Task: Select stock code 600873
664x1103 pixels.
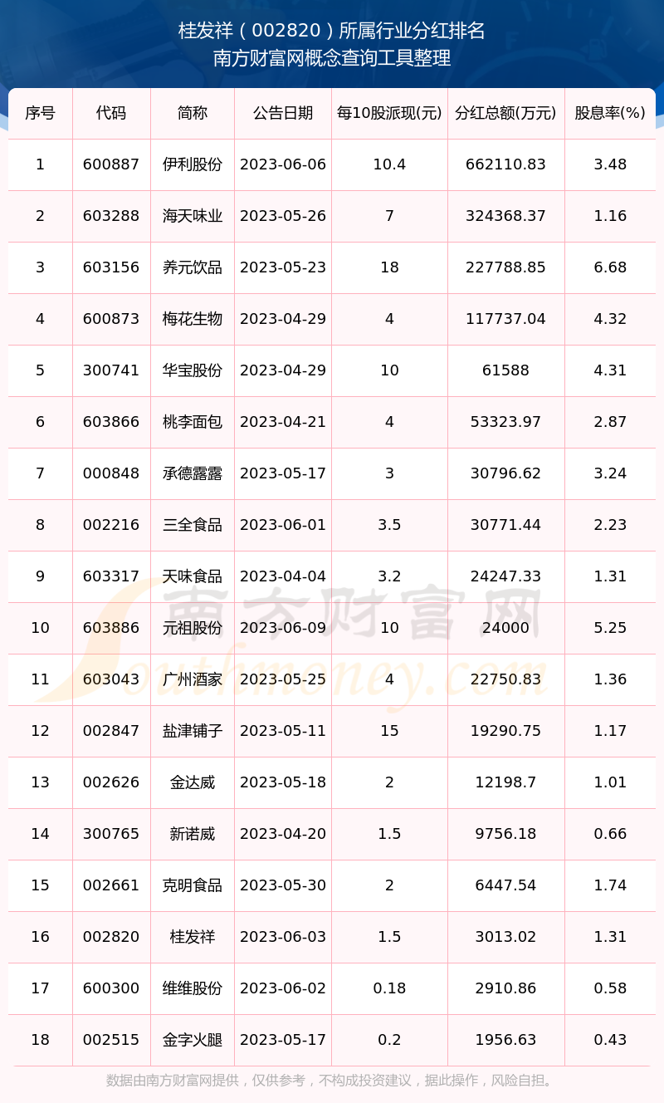Action: pyautogui.click(x=111, y=319)
